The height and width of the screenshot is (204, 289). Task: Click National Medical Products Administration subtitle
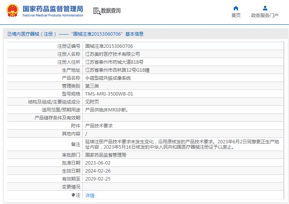[53, 16]
